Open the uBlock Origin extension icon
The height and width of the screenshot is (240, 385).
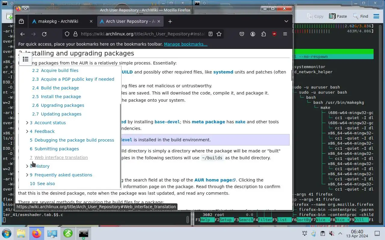(274, 34)
